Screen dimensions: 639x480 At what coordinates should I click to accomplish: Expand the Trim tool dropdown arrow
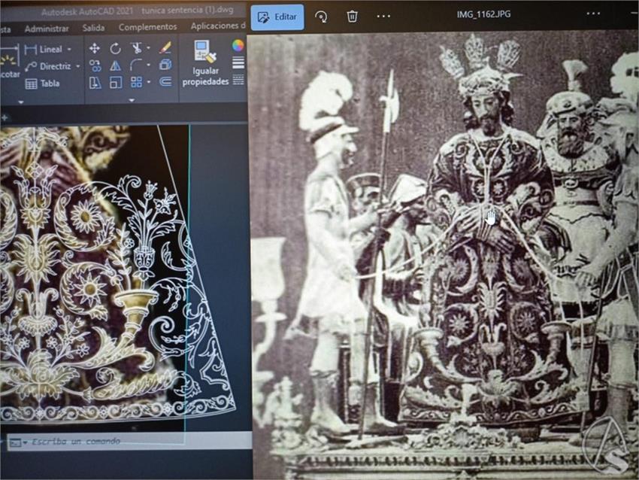(x=147, y=48)
